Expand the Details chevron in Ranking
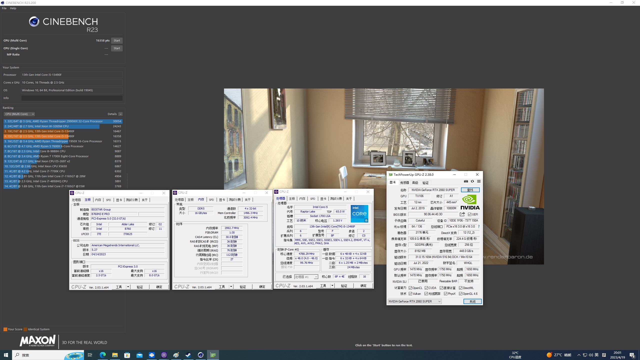The image size is (640, 360). coord(120,114)
